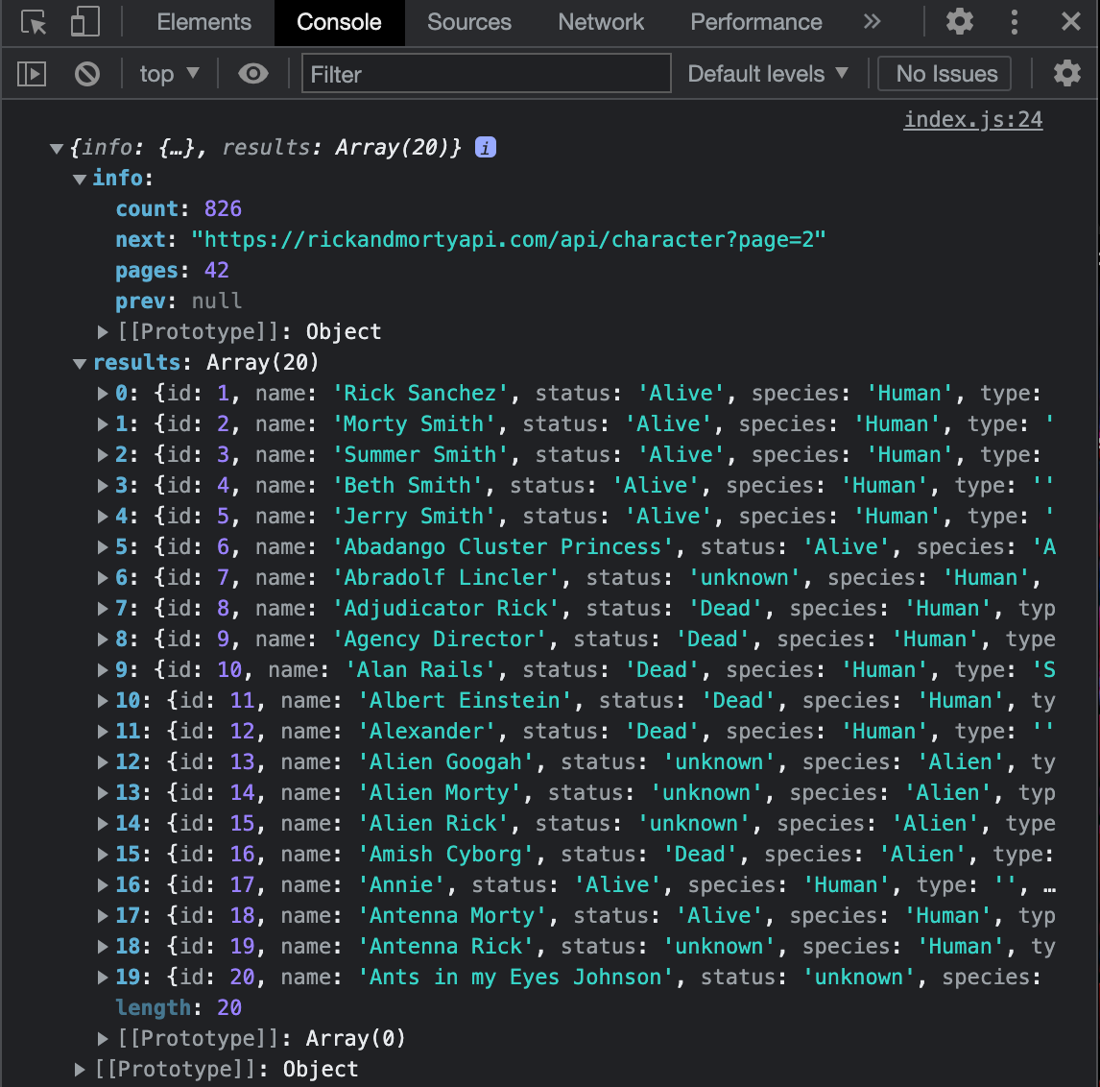Image resolution: width=1100 pixels, height=1087 pixels.
Task: Expand result 14 Alien Rick
Action: click(x=103, y=823)
